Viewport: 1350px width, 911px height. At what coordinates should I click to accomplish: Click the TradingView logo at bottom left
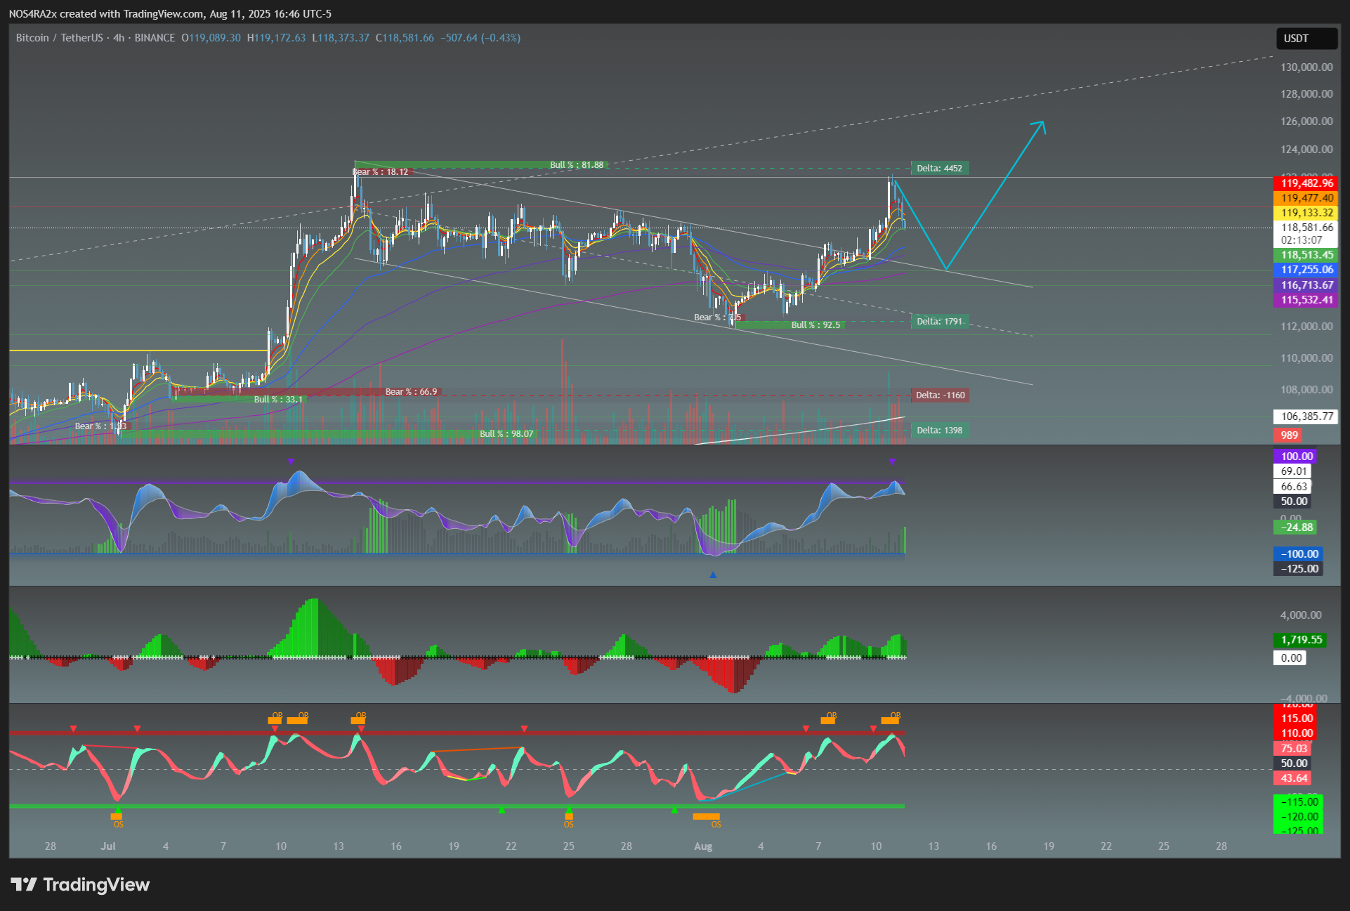pyautogui.click(x=80, y=884)
